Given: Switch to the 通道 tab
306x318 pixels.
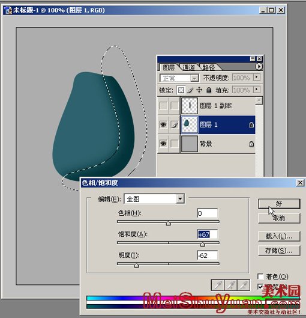Looking at the screenshot, I should [x=188, y=67].
